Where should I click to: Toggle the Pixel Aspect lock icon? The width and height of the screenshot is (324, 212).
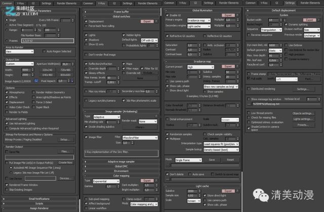coord(72,81)
